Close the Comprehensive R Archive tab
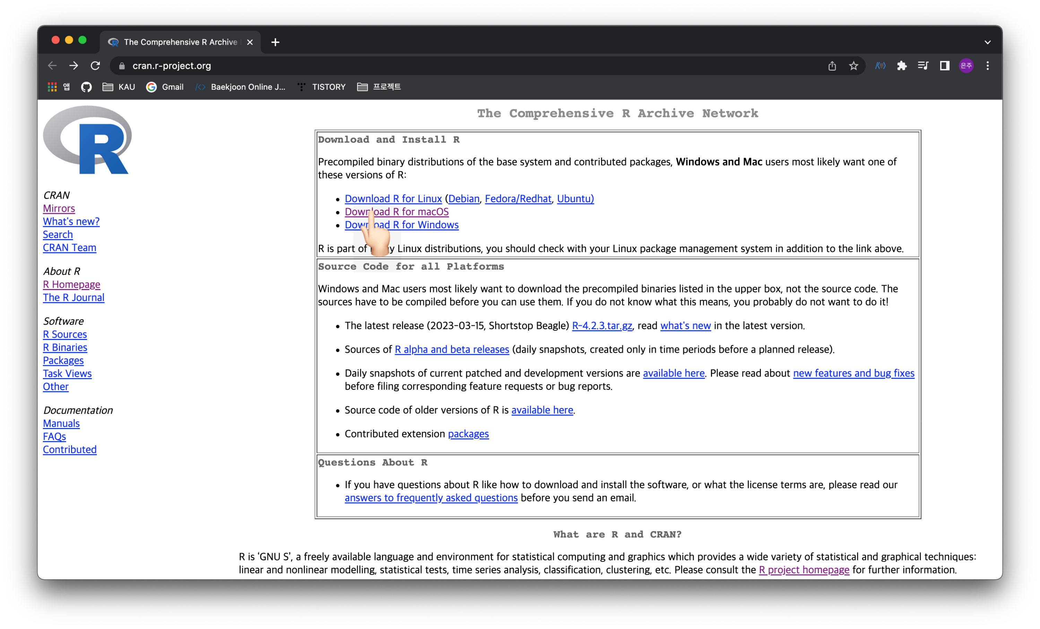The width and height of the screenshot is (1040, 629). 250,42
